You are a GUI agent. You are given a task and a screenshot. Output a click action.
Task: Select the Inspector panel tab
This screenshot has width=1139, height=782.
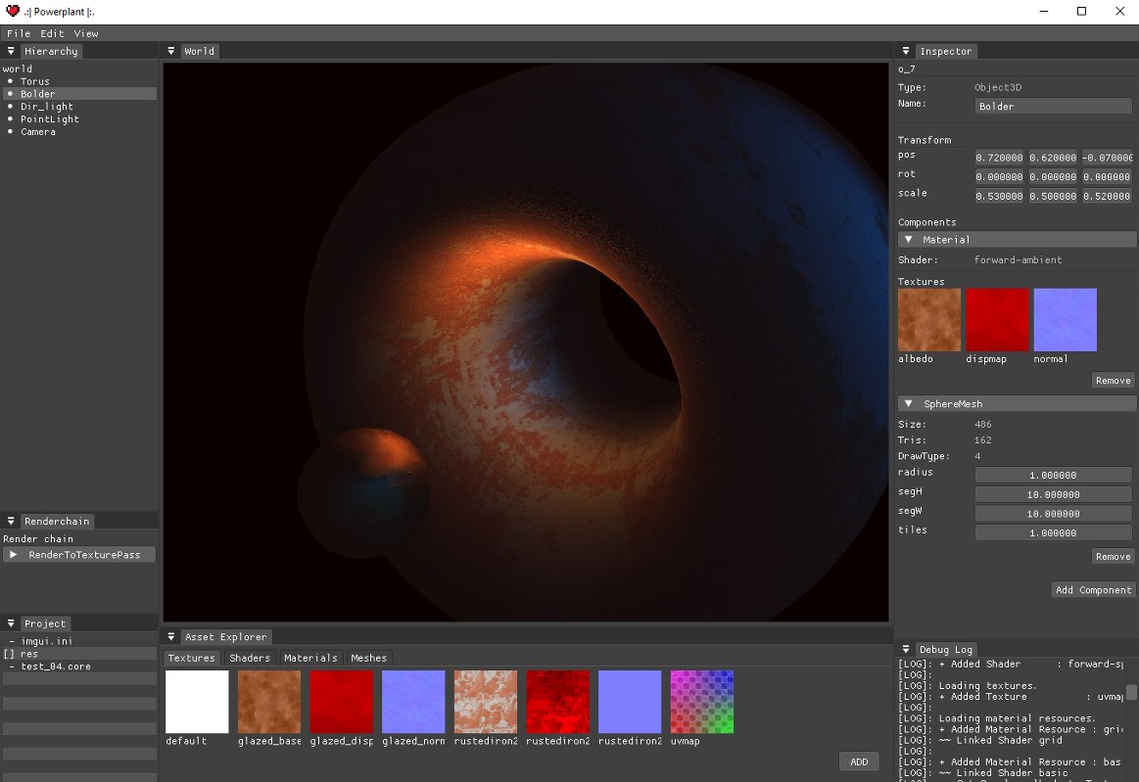coord(946,51)
